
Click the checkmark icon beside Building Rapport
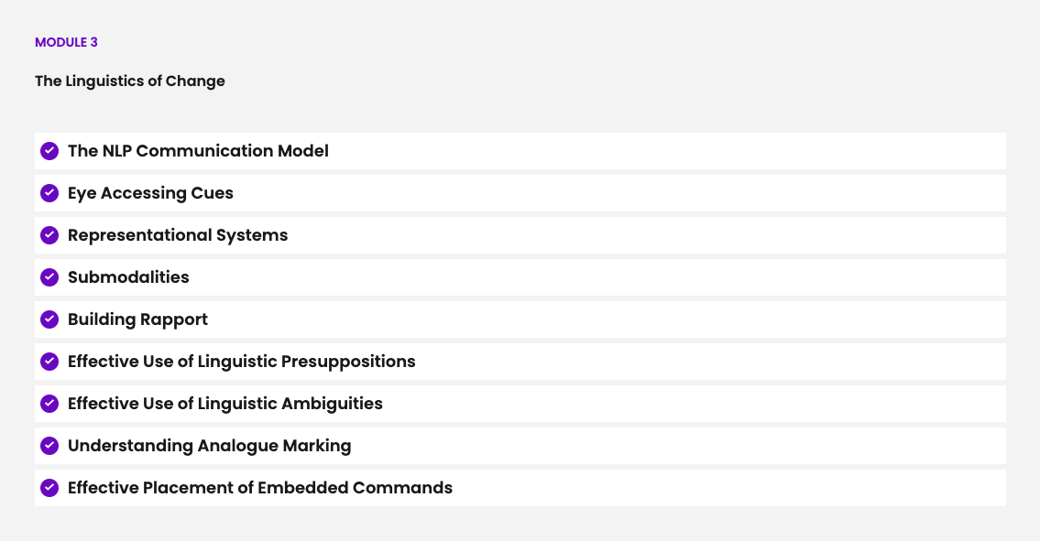pyautogui.click(x=49, y=319)
